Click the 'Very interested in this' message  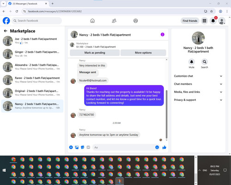coord(92,66)
